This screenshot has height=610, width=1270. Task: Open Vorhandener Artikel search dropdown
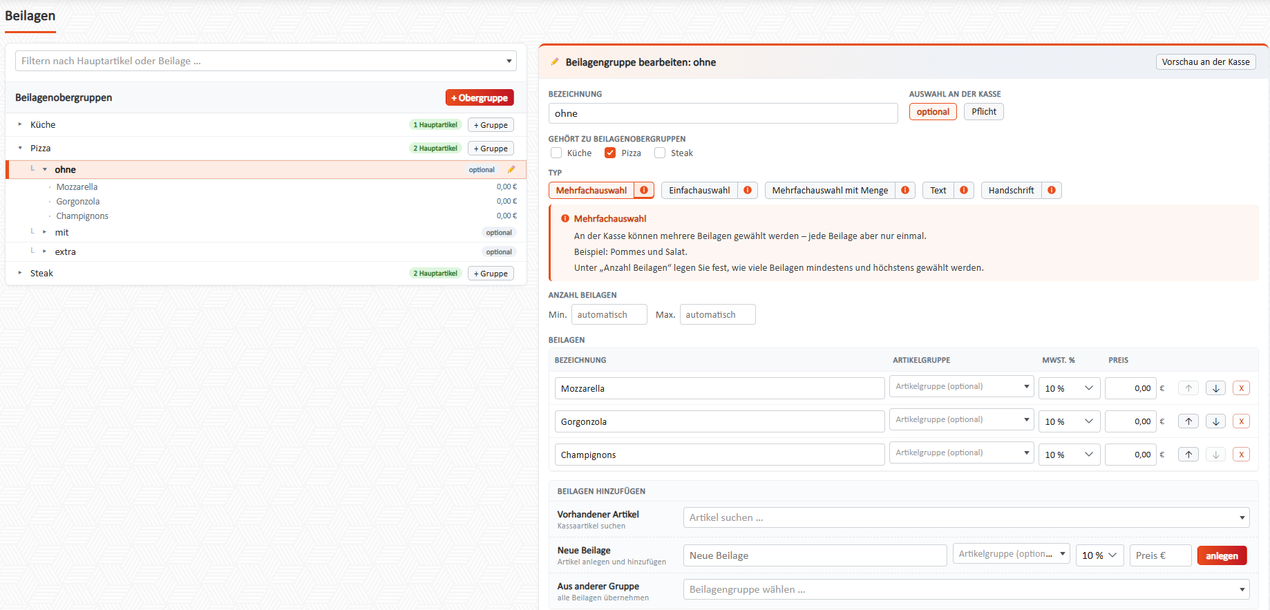click(x=966, y=517)
